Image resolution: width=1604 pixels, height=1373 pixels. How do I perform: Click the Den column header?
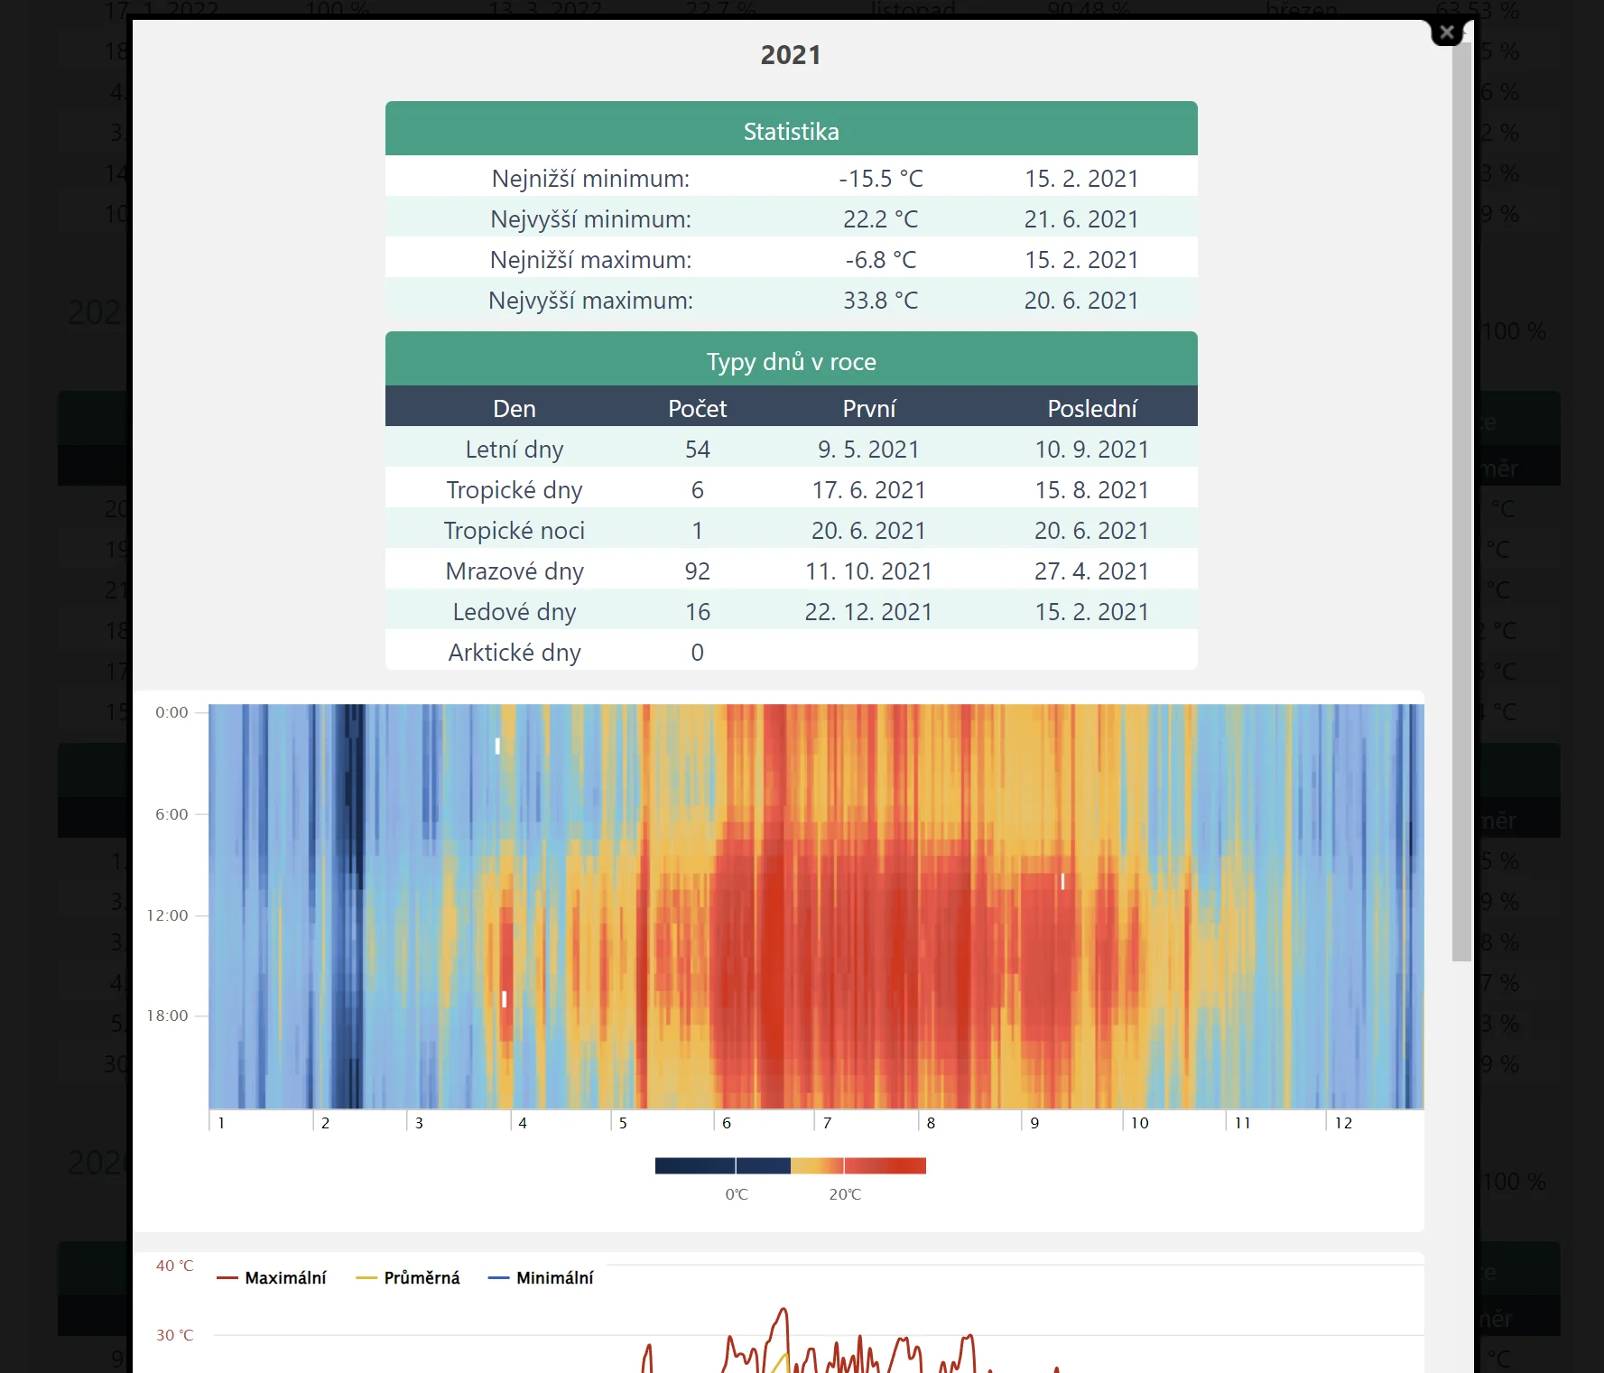[x=514, y=408]
